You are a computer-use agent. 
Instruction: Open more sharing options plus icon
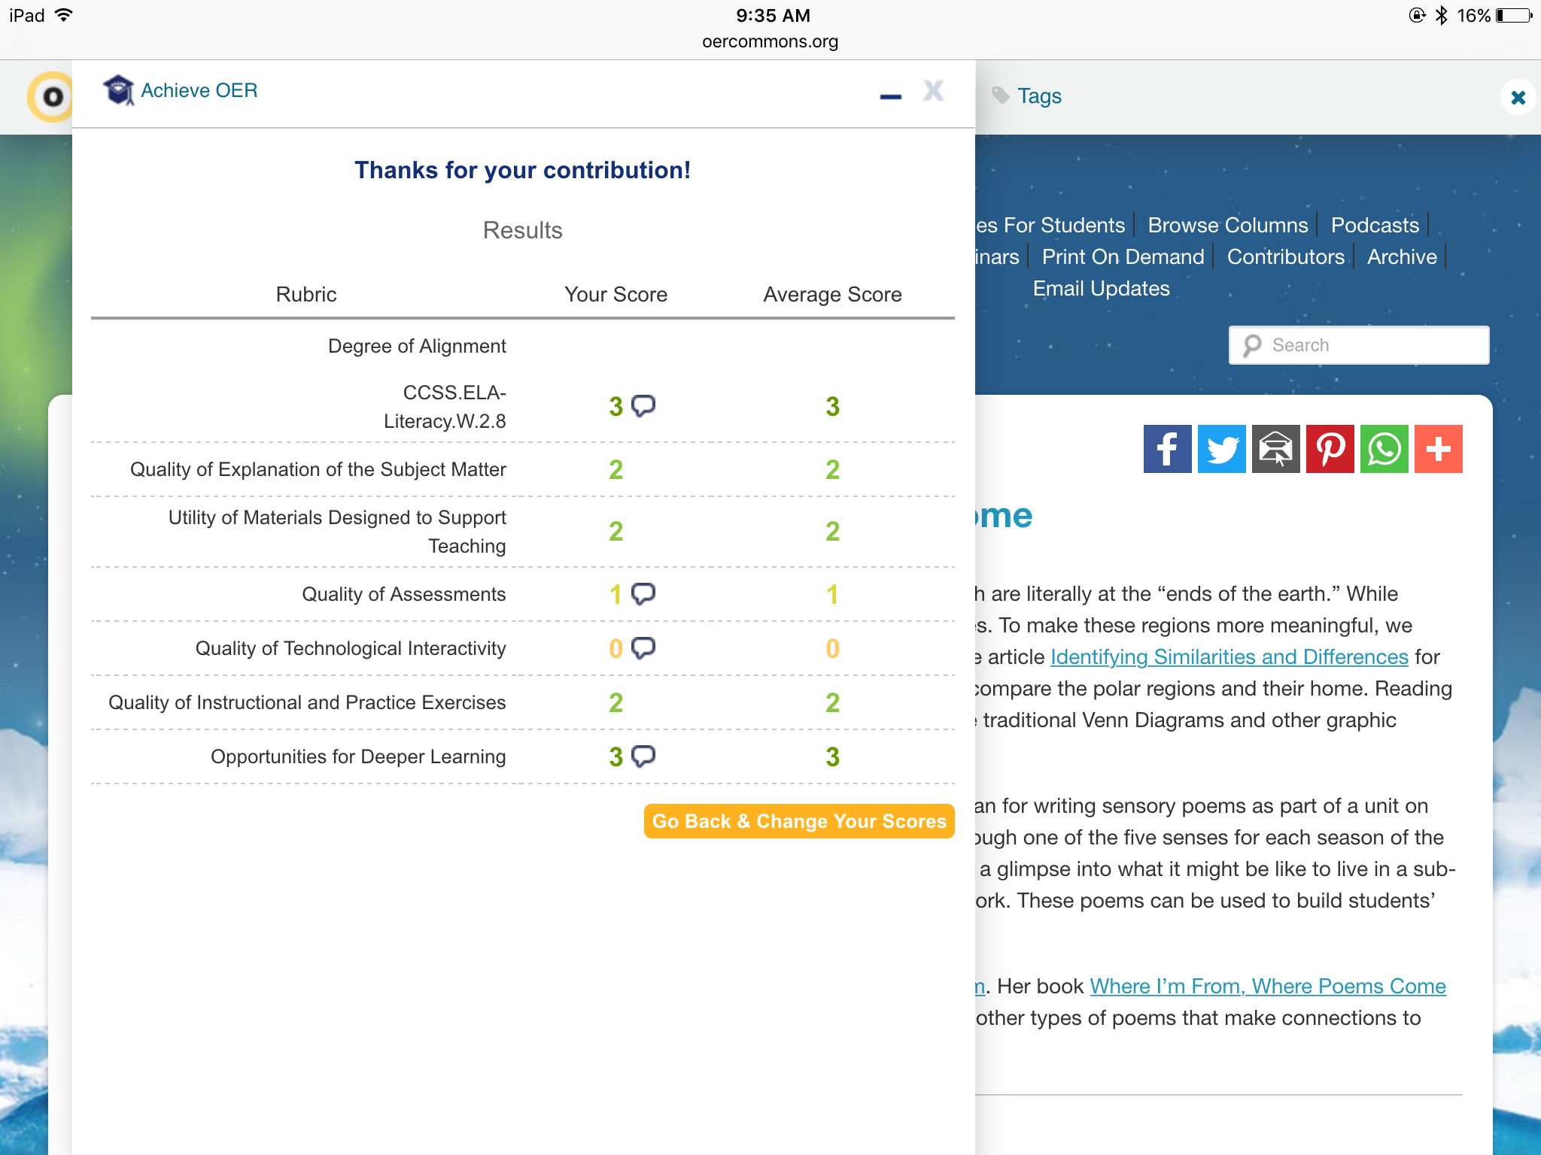coord(1438,449)
